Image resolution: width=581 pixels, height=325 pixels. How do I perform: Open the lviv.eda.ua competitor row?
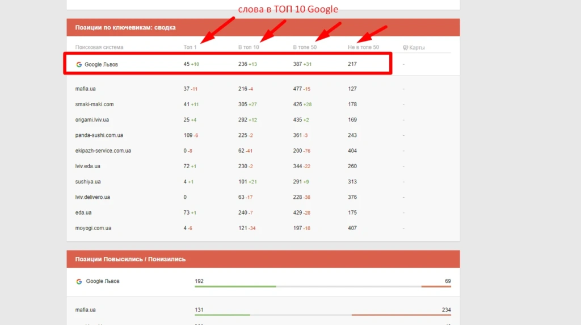(263, 166)
